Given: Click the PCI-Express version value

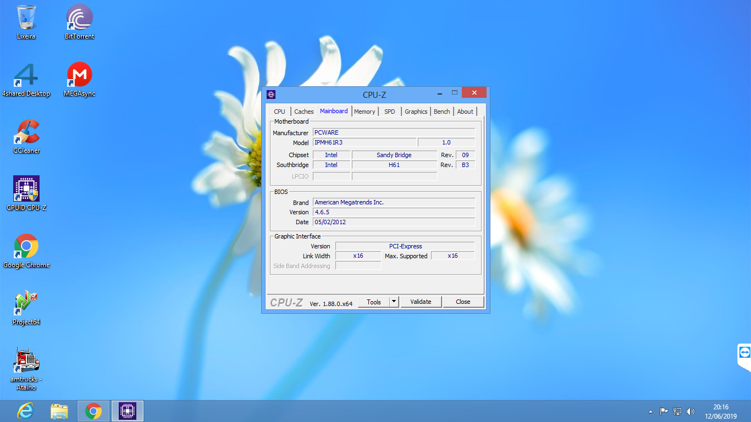Looking at the screenshot, I should [x=405, y=246].
